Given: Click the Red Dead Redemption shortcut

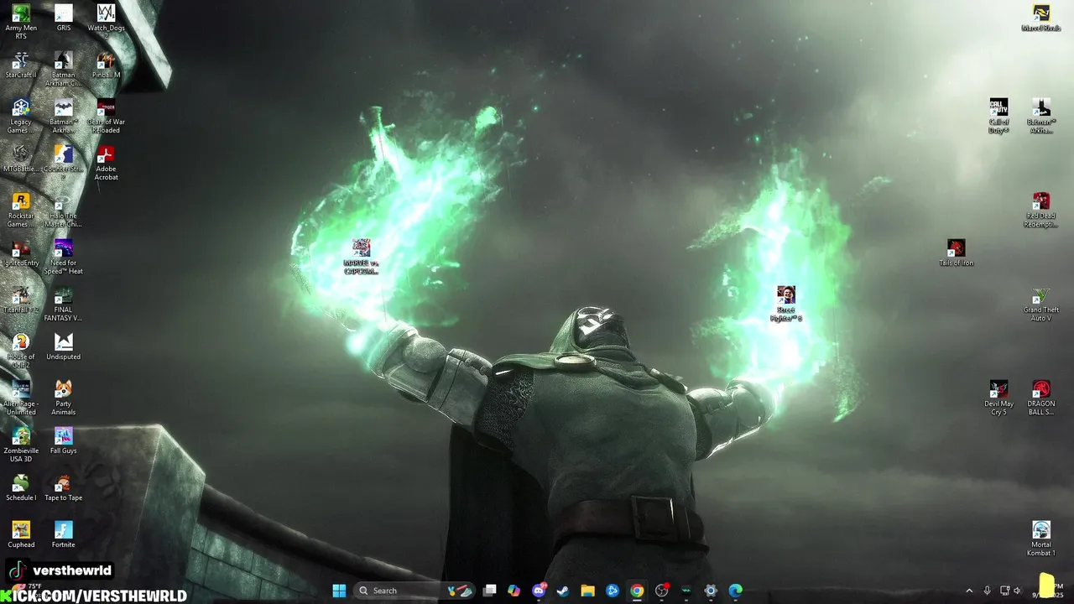Looking at the screenshot, I should (1041, 210).
